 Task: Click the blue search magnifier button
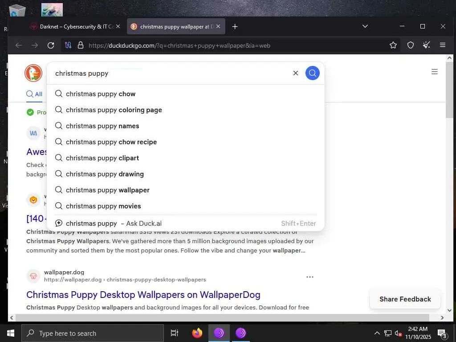tap(312, 73)
